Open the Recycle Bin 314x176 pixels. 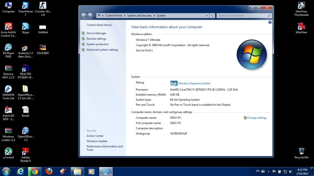301,152
